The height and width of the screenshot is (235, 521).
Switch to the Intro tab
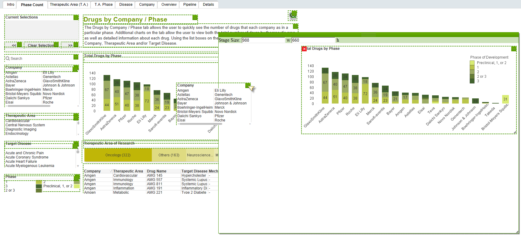pos(11,5)
